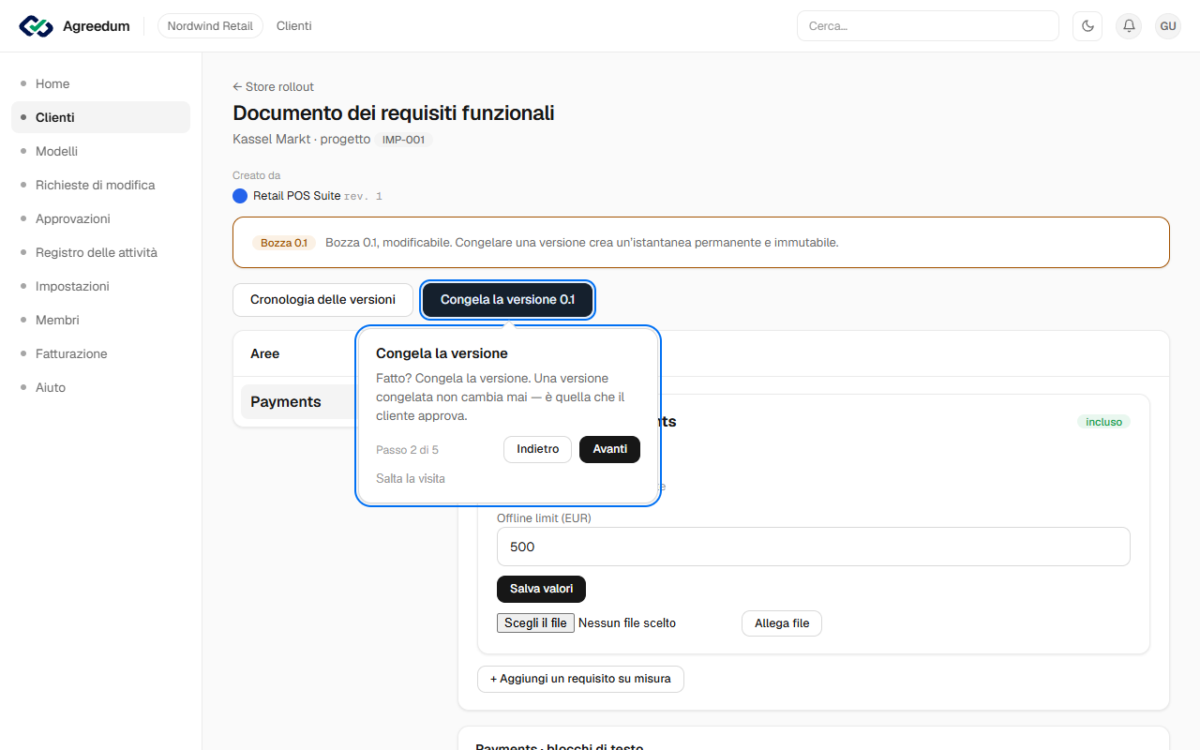Focus the Cerca search field

[927, 26]
